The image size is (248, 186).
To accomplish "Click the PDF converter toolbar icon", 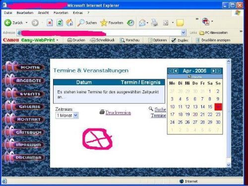I will click(x=206, y=21).
